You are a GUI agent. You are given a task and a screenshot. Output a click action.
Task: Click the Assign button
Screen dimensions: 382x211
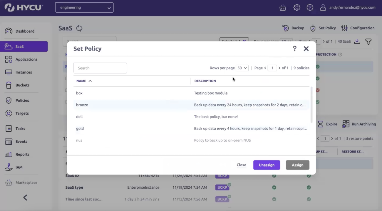pyautogui.click(x=297, y=165)
